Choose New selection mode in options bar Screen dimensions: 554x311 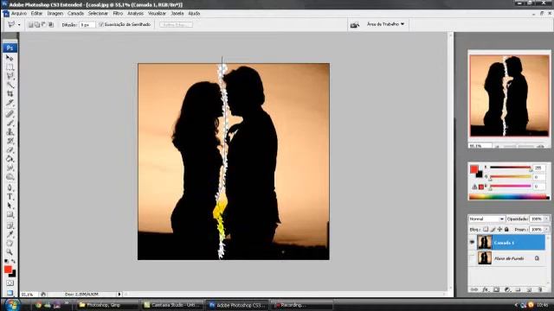point(31,25)
